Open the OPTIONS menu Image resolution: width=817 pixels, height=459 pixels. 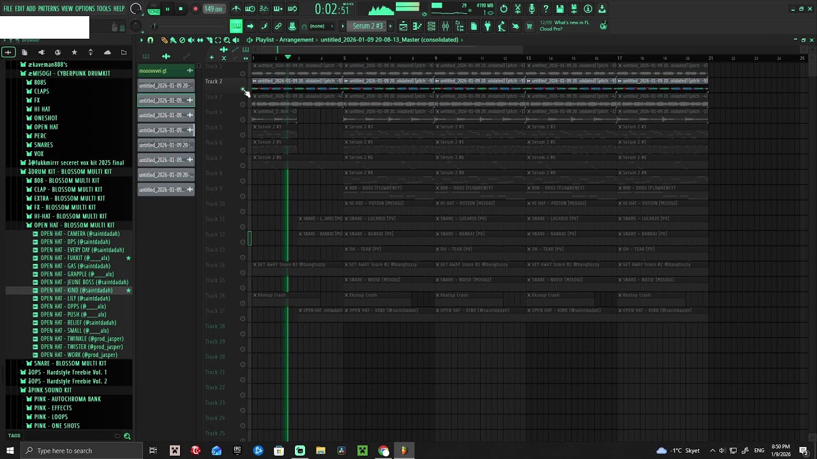pyautogui.click(x=85, y=9)
